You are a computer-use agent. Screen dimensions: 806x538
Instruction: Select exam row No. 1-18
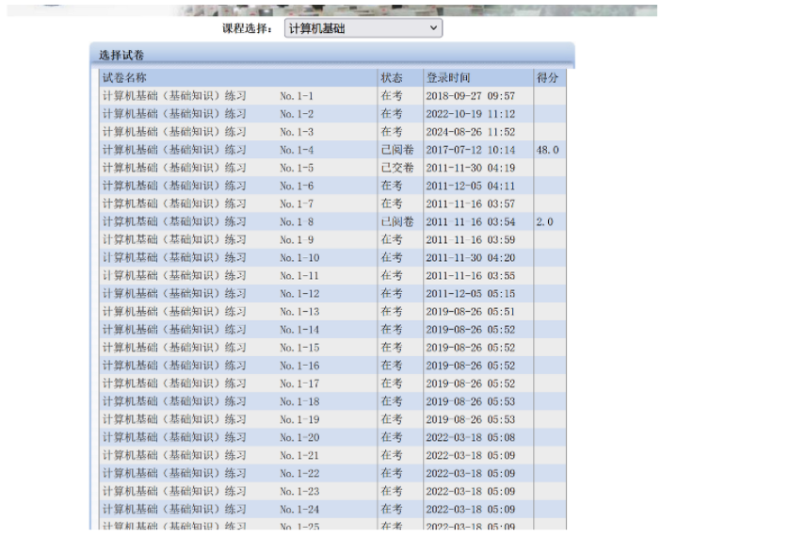coord(332,401)
